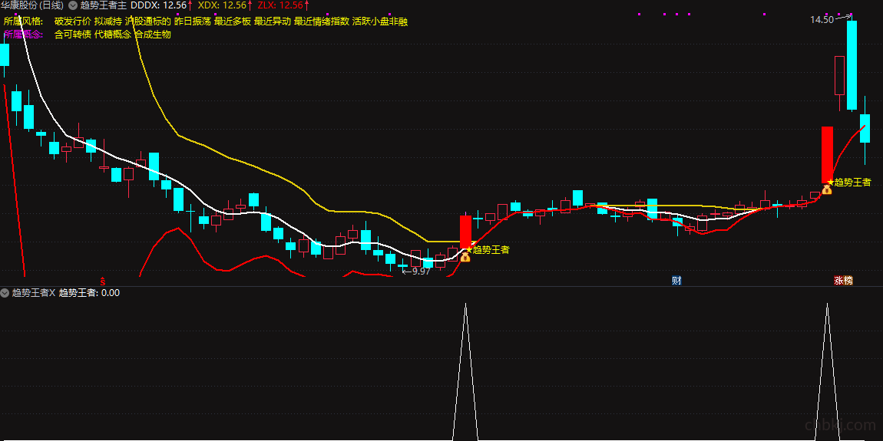Select the 含可转债 concept tag
The image size is (883, 441).
click(x=73, y=35)
